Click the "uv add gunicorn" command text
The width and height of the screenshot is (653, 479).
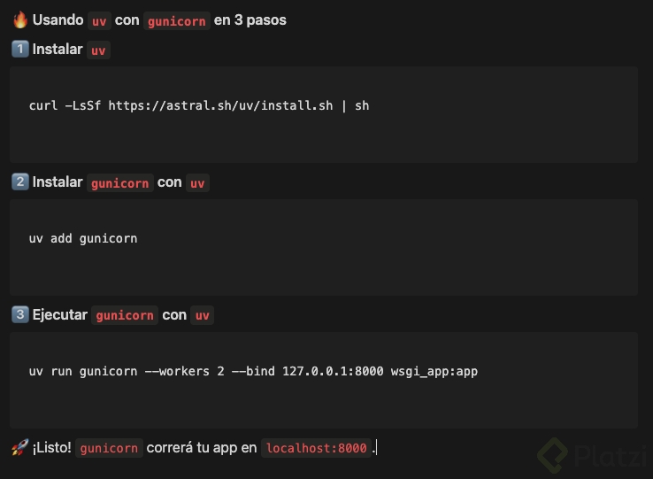point(83,238)
